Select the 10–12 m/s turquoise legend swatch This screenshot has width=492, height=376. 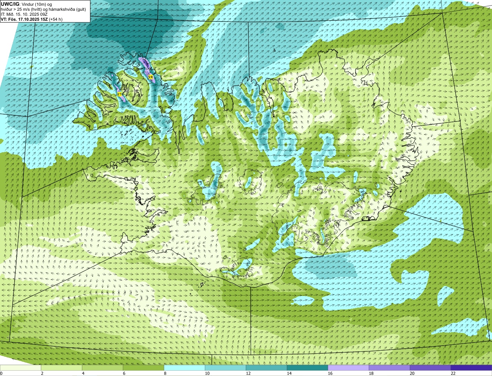click(x=226, y=368)
